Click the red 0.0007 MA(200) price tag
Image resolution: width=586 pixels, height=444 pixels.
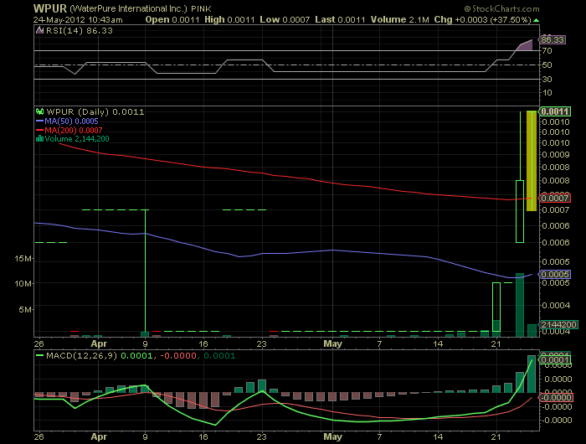554,198
